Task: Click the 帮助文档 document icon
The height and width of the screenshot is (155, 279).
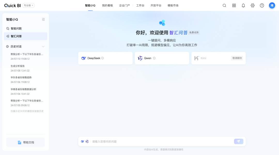Action: tap(20, 142)
